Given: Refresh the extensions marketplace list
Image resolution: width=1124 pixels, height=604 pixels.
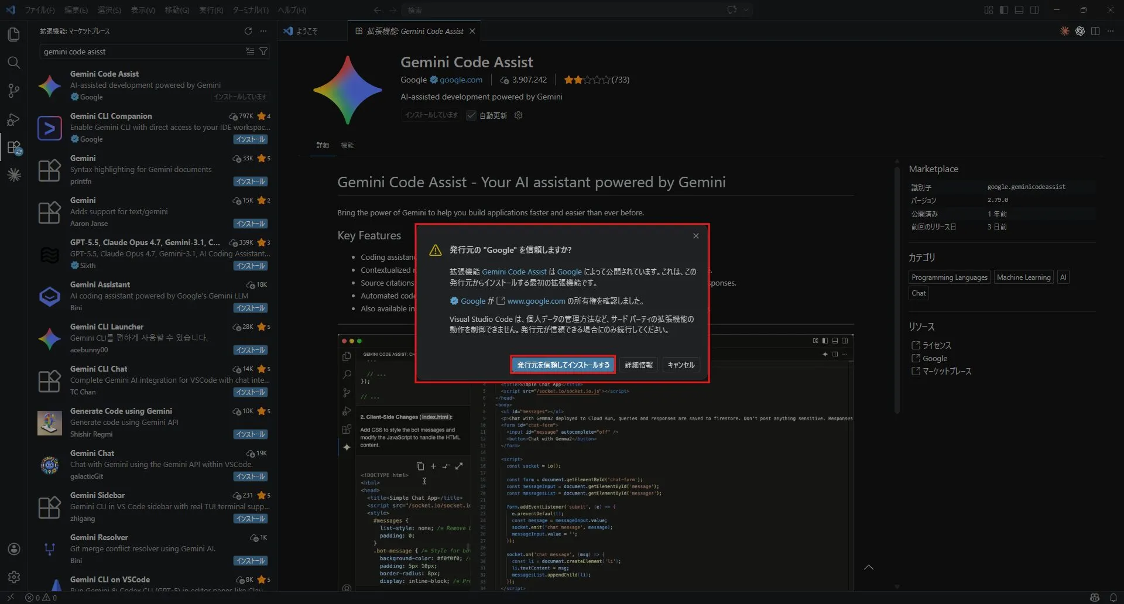Looking at the screenshot, I should pyautogui.click(x=248, y=31).
